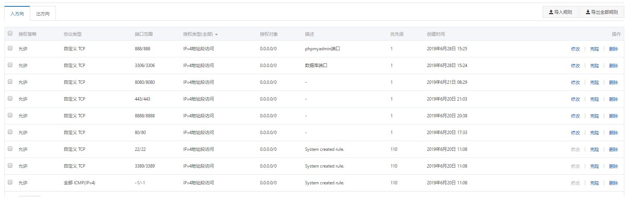
Task: Check the box for port 3389/3389 rule
Action: [x=10, y=165]
